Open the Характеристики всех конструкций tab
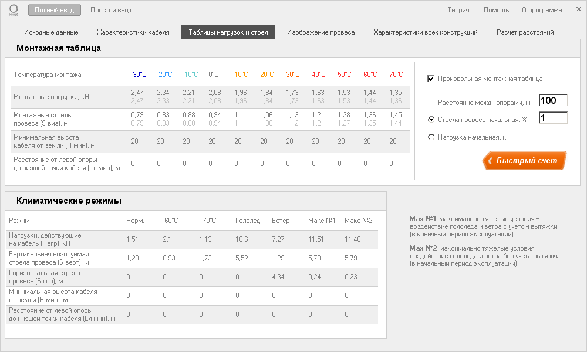Screen dimensions: 587x352 click(x=425, y=32)
